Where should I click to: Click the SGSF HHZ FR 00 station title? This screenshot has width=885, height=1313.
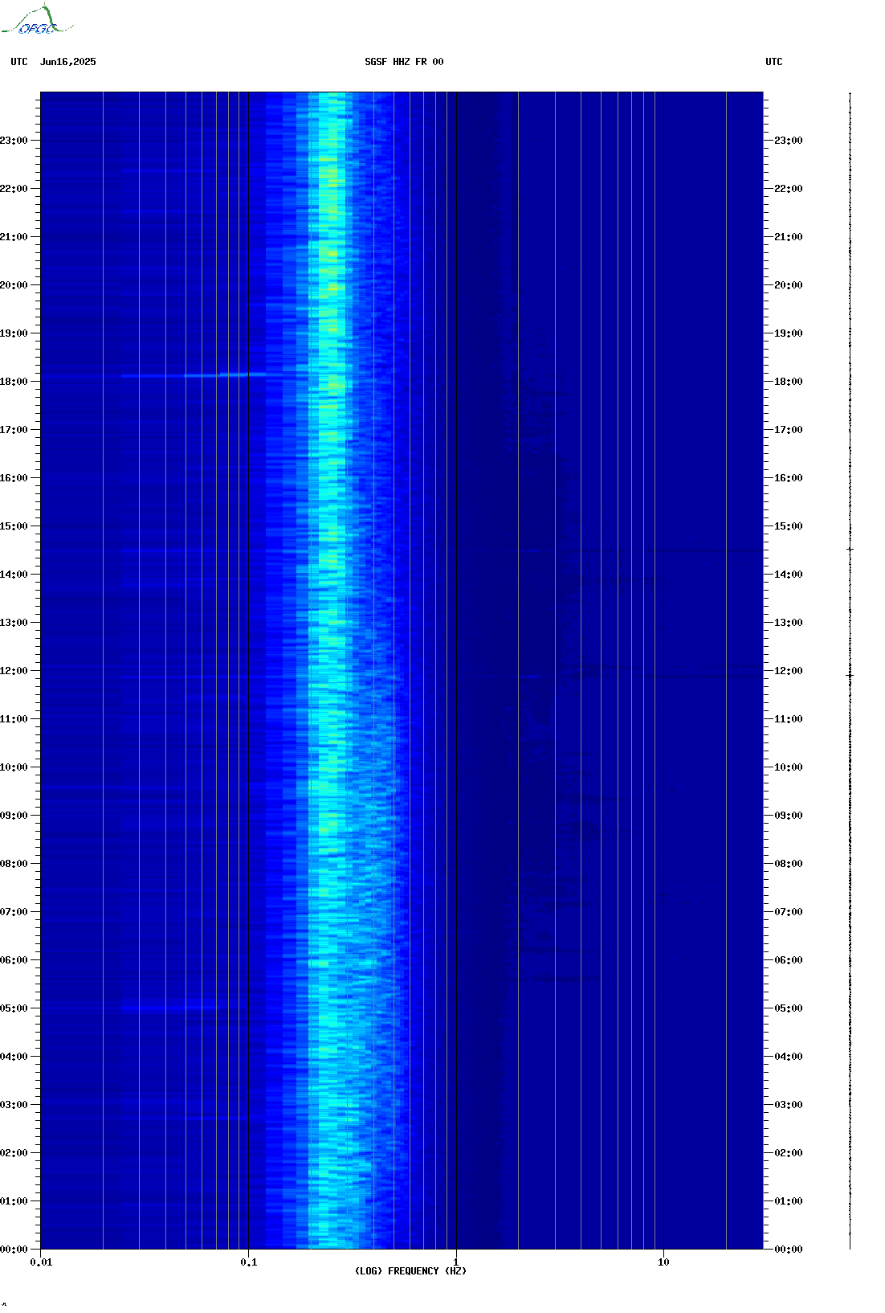(404, 62)
